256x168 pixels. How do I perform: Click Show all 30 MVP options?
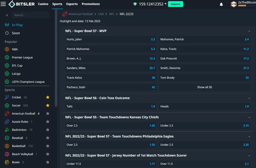click(x=204, y=87)
